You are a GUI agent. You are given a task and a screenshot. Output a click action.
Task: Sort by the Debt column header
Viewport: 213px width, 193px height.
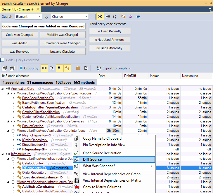pos(110,76)
